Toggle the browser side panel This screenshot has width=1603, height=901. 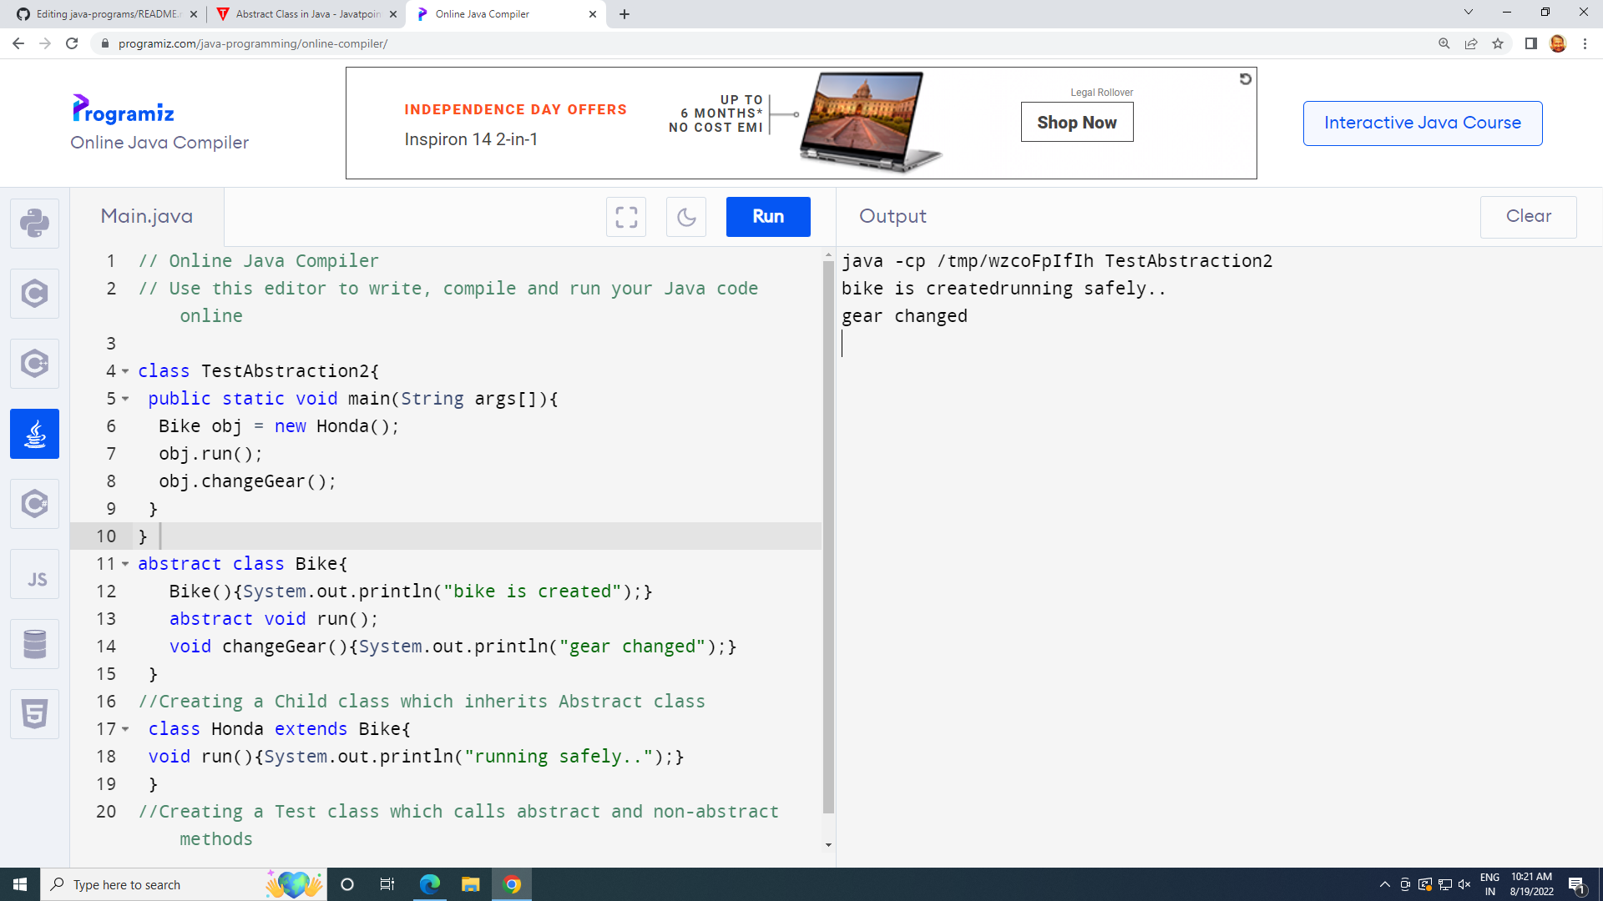click(1532, 43)
